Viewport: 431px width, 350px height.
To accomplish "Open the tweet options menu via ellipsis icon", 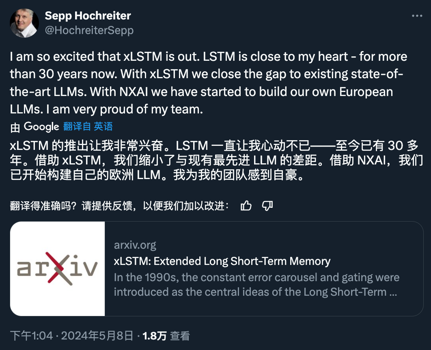I will tap(417, 15).
